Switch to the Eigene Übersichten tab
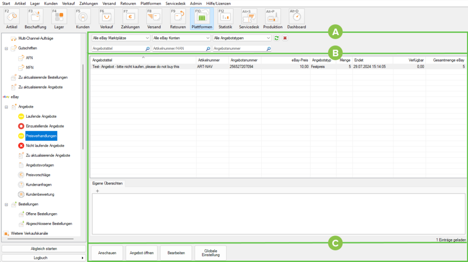 [x=107, y=183]
